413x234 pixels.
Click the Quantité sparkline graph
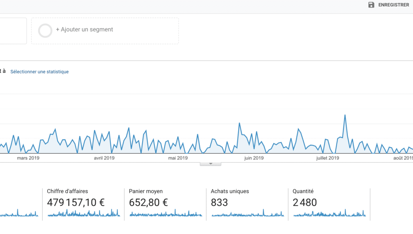329,214
